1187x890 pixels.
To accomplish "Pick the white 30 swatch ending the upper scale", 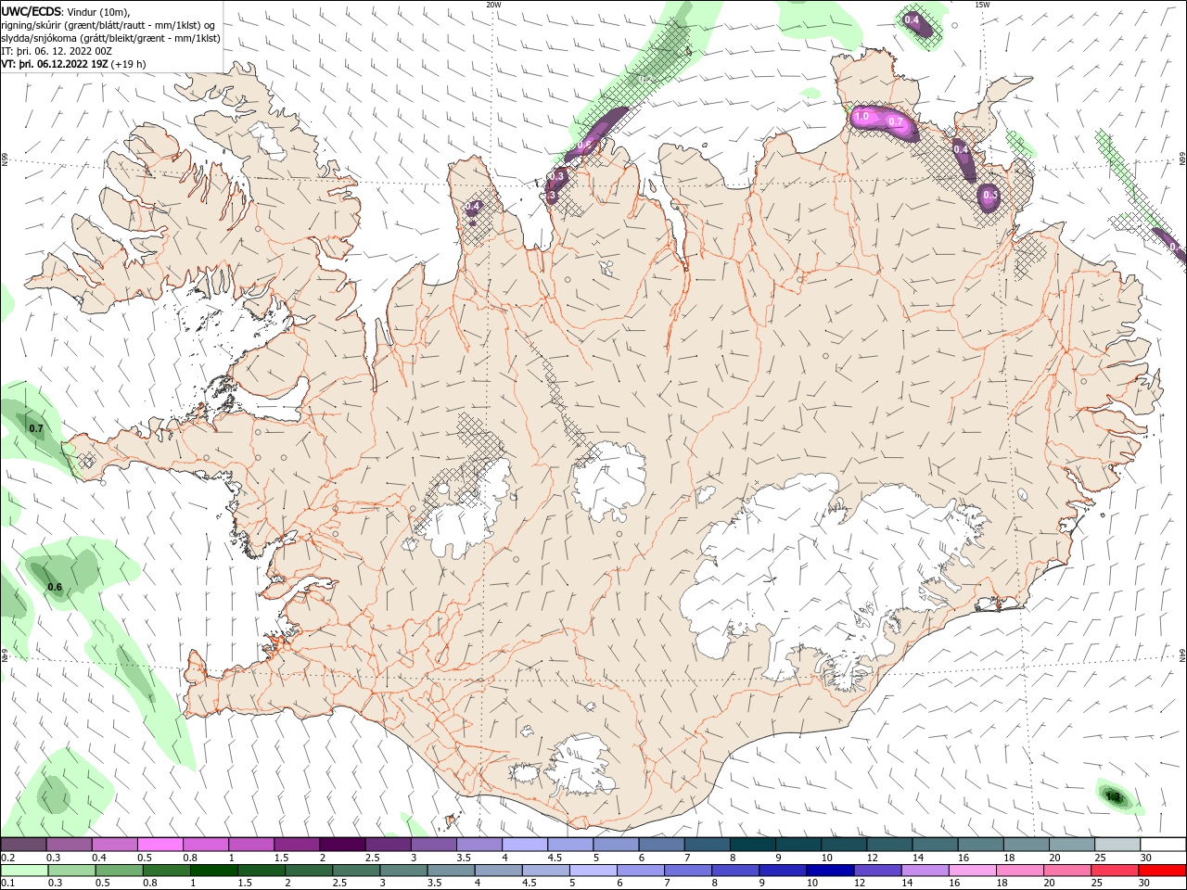I will [1164, 845].
